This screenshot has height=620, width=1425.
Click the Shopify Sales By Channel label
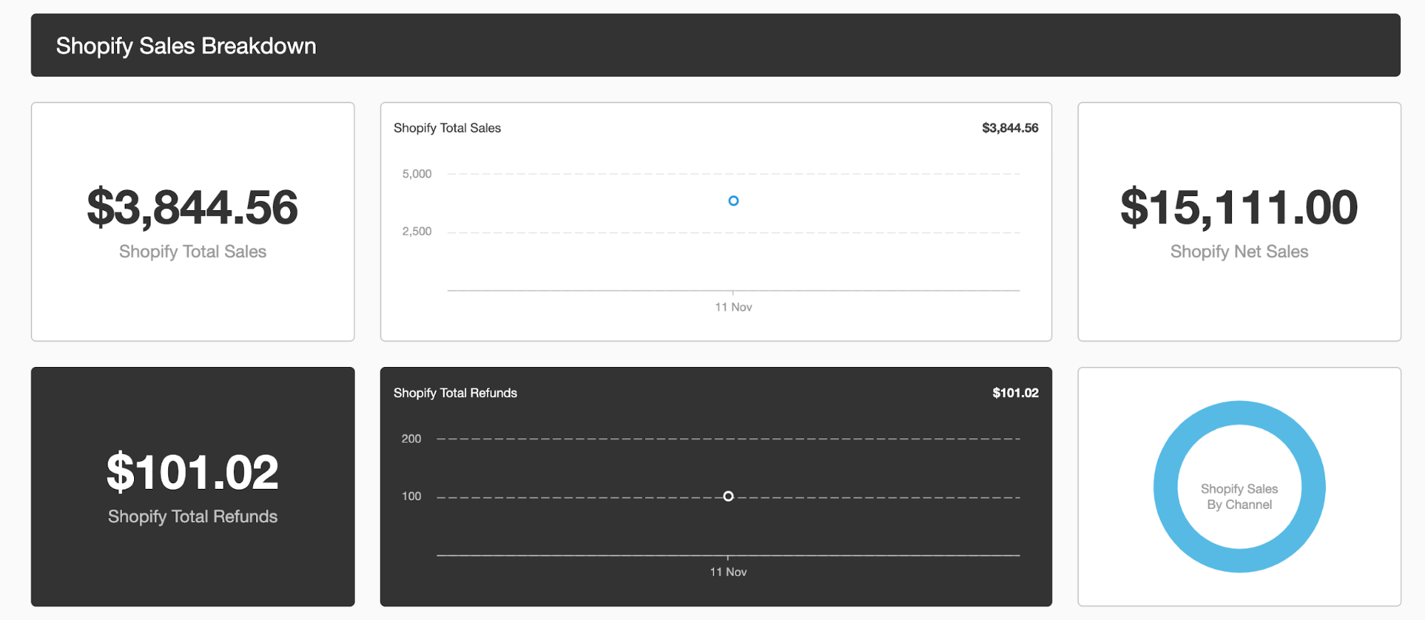[1239, 497]
